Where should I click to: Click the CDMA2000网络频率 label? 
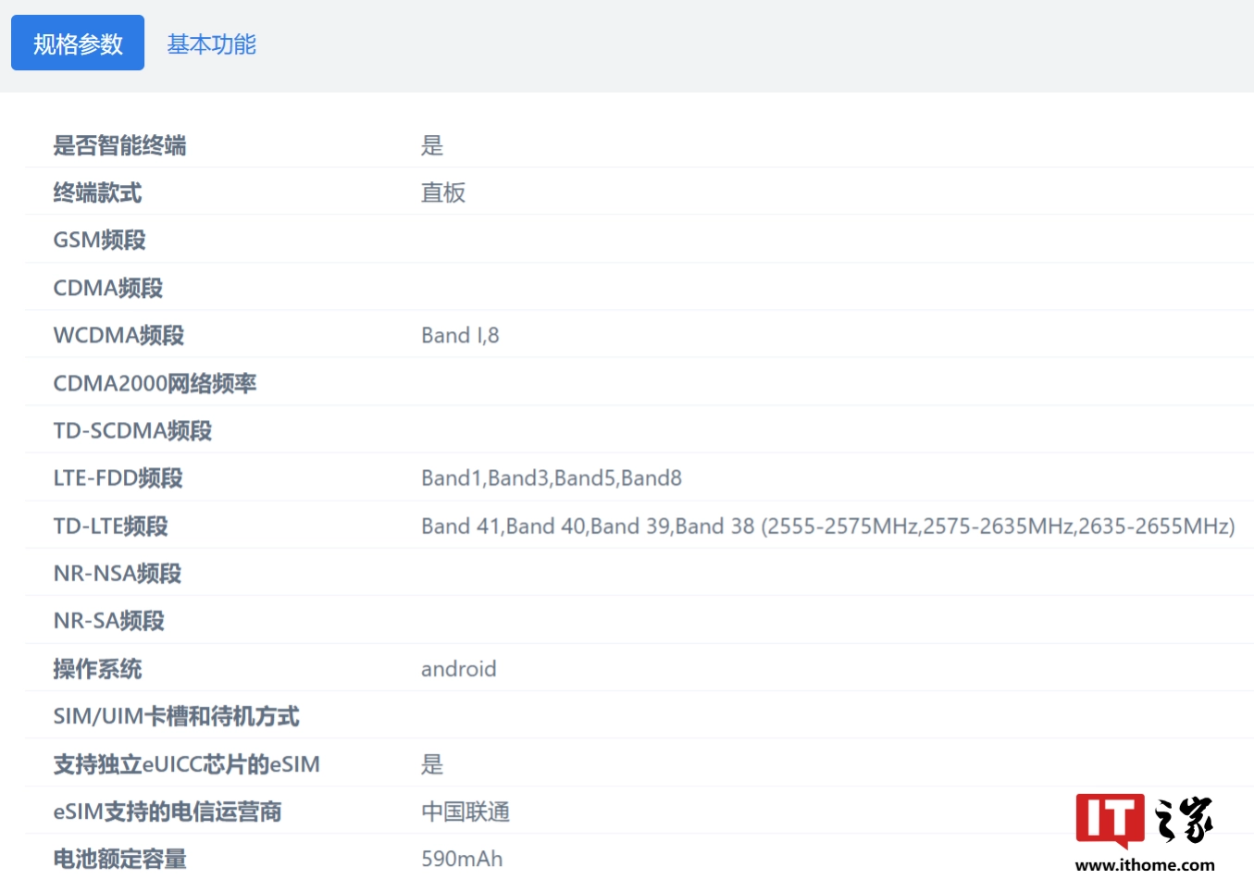pos(155,383)
